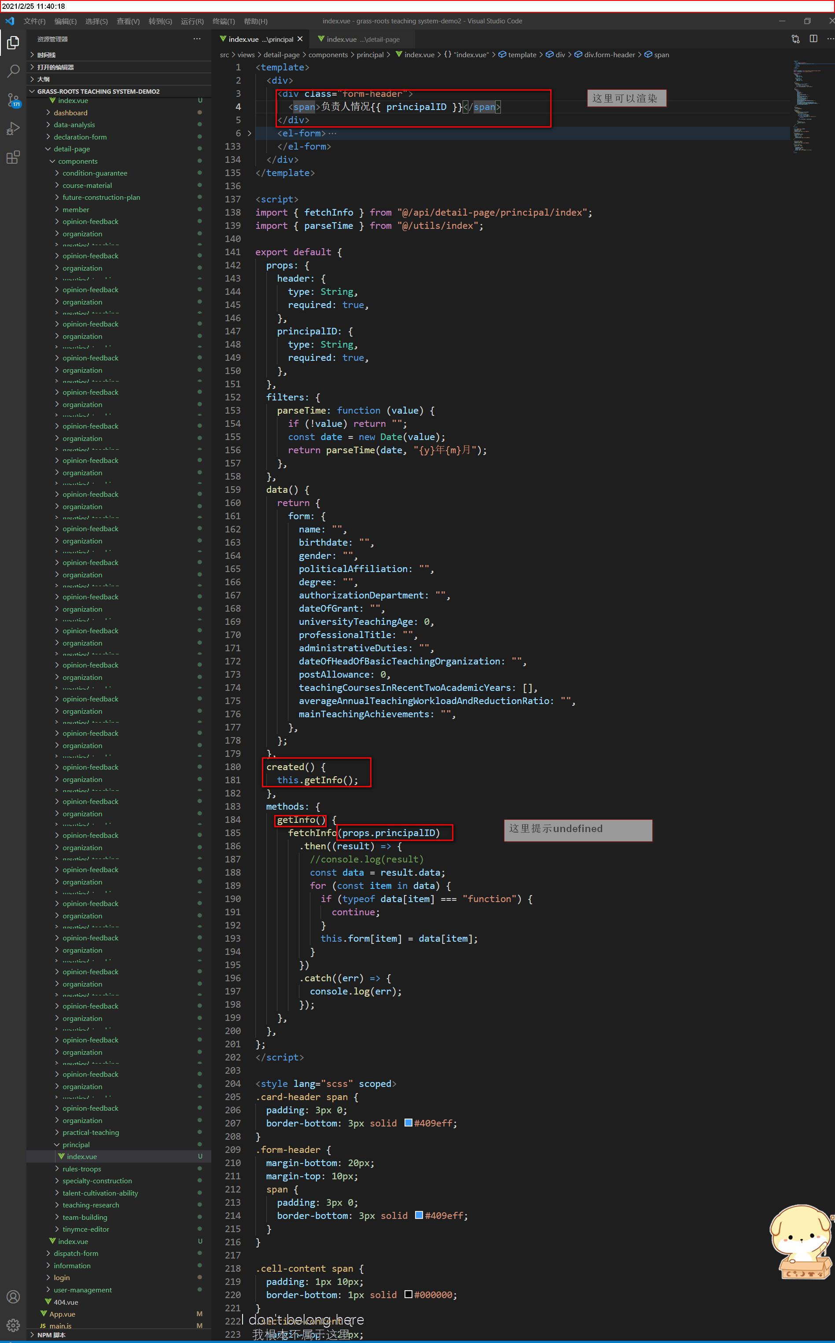This screenshot has height=1343, width=835.
Task: Expand the talent-cultivation-ability folder
Action: (x=119, y=1193)
